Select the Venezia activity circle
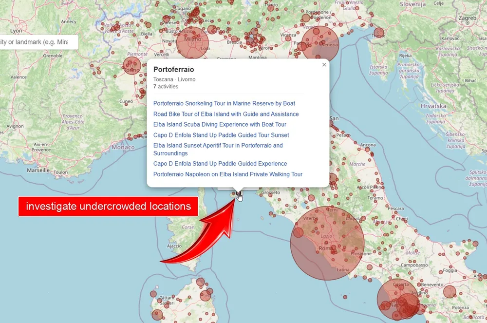 (320, 44)
